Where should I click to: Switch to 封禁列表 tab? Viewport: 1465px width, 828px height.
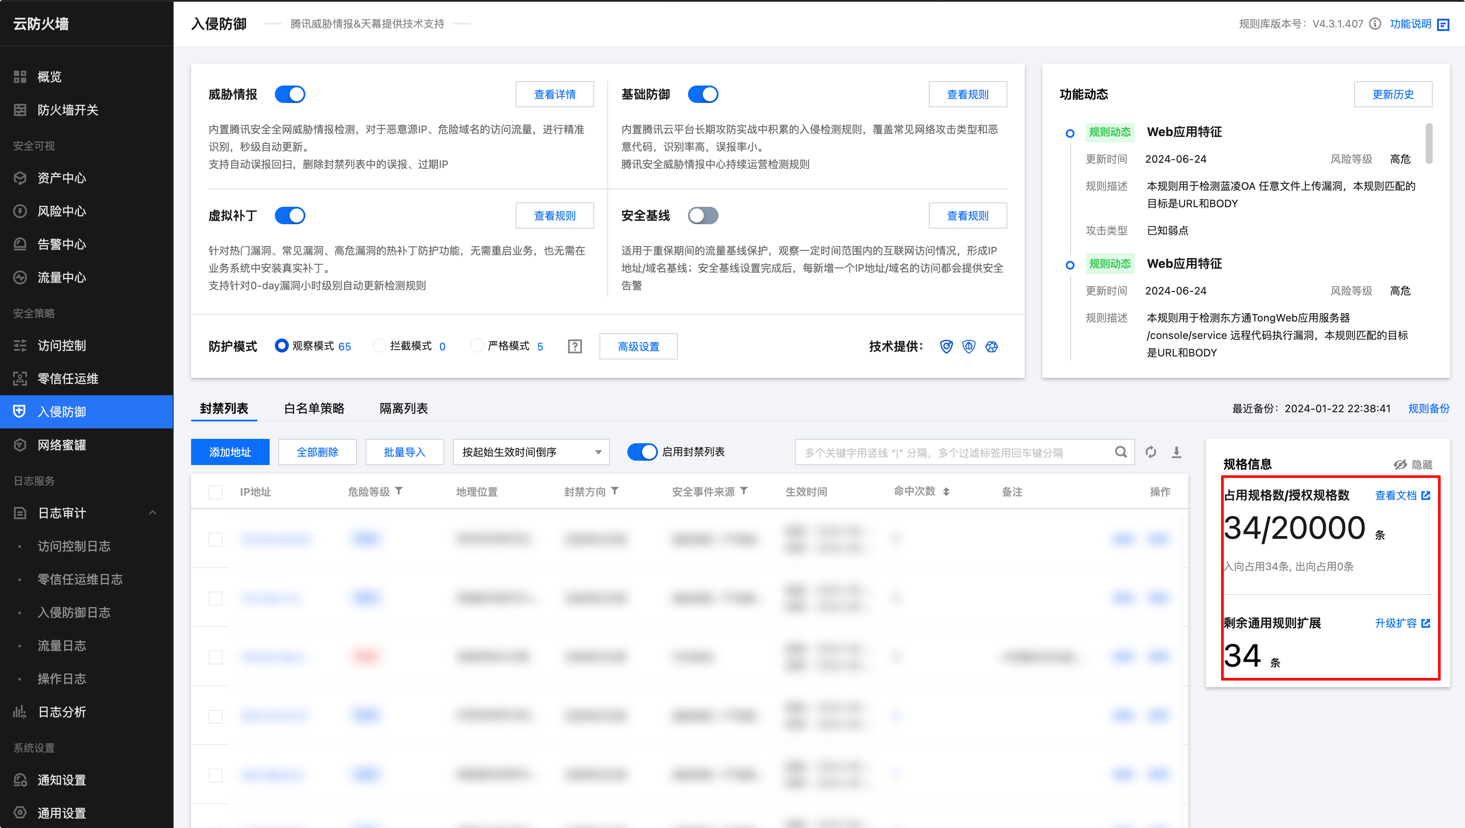pos(224,408)
